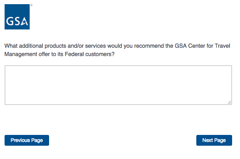This screenshot has width=240, height=159.
Task: Click the letter G in the GSA logo
Action: [10, 21]
